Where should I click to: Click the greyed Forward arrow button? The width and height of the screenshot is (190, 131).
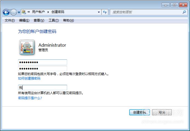tap(13, 12)
